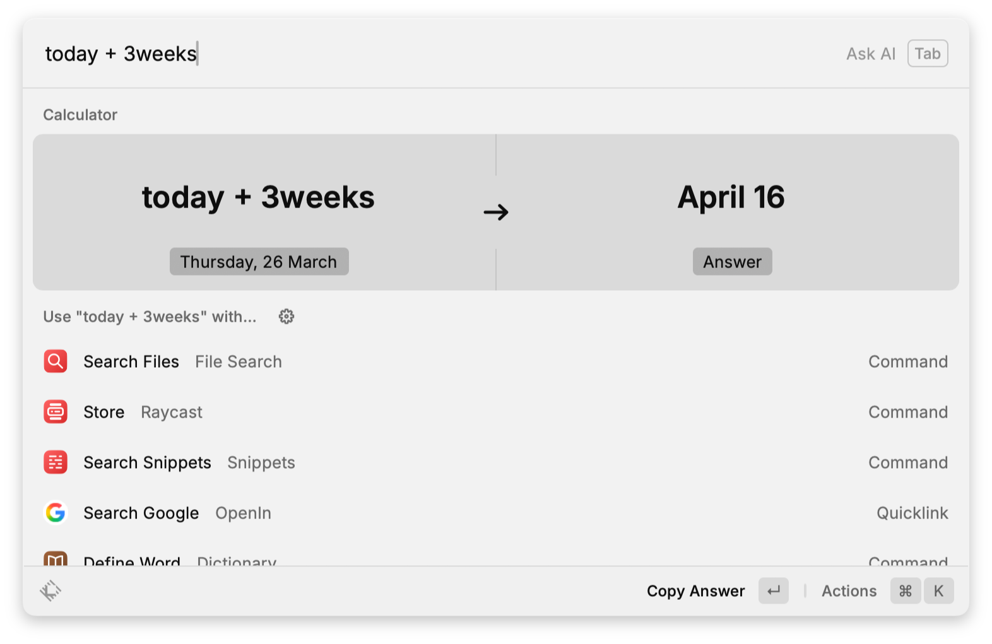Click the Answer badge label

point(732,262)
